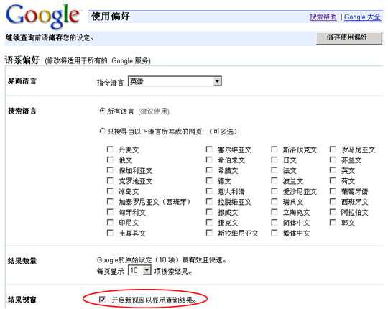Click the 储存使用偏好 button
388x309 pixels.
[349, 38]
